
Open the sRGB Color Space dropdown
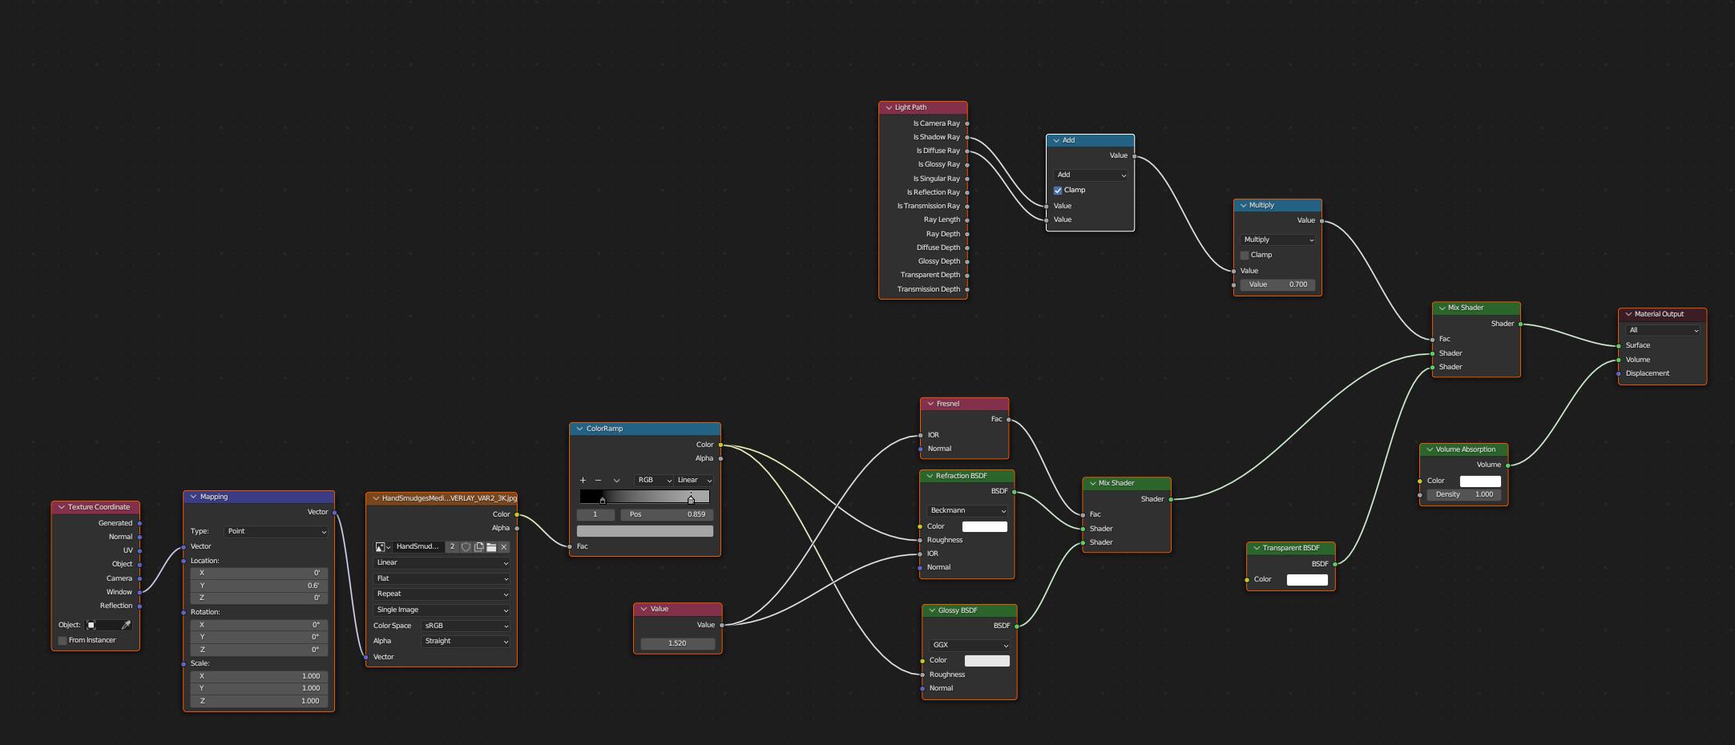(464, 626)
